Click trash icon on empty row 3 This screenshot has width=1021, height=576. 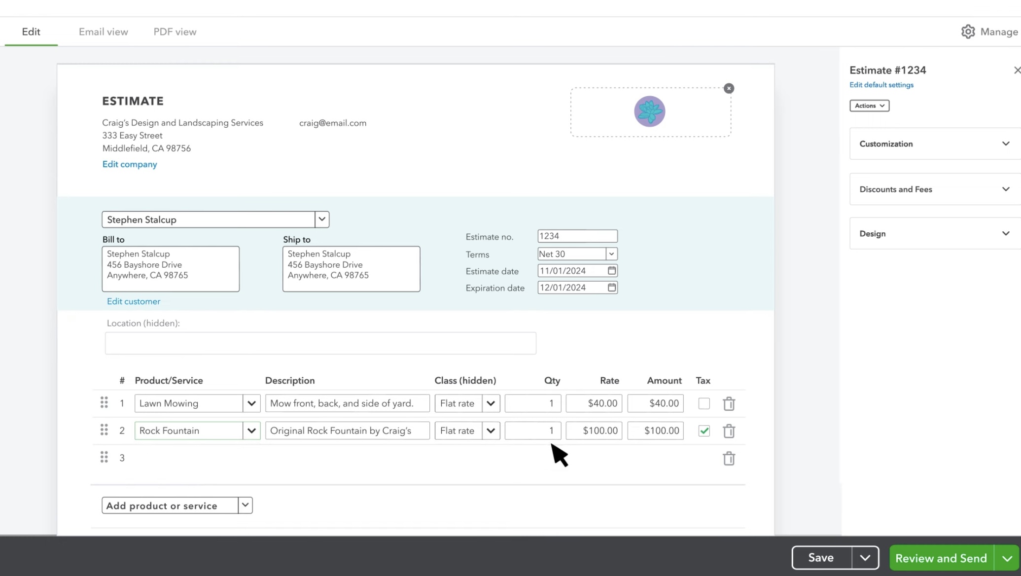pos(729,459)
